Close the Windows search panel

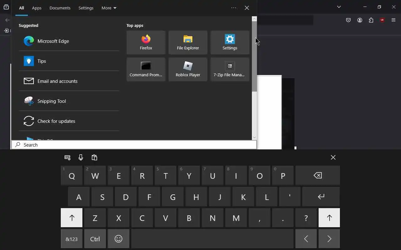point(247,8)
